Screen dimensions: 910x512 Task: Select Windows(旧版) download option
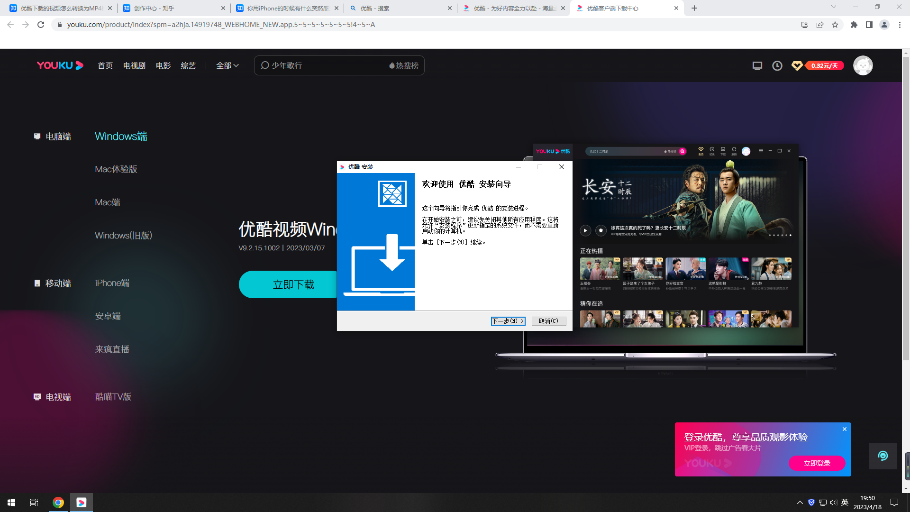tap(123, 236)
